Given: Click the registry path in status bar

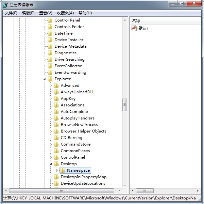Looking at the screenshot, I should coord(99,198).
